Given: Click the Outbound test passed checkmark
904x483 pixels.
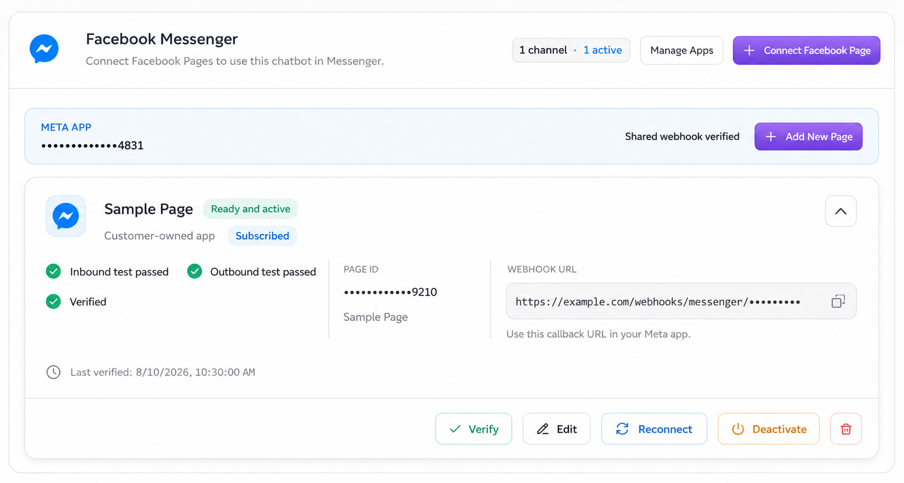Looking at the screenshot, I should pos(194,272).
